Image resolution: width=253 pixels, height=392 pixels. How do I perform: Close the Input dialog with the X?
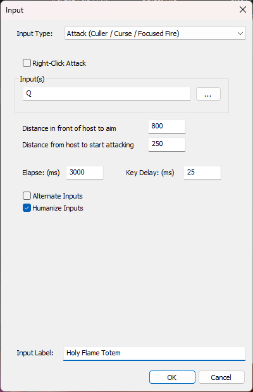tap(243, 9)
